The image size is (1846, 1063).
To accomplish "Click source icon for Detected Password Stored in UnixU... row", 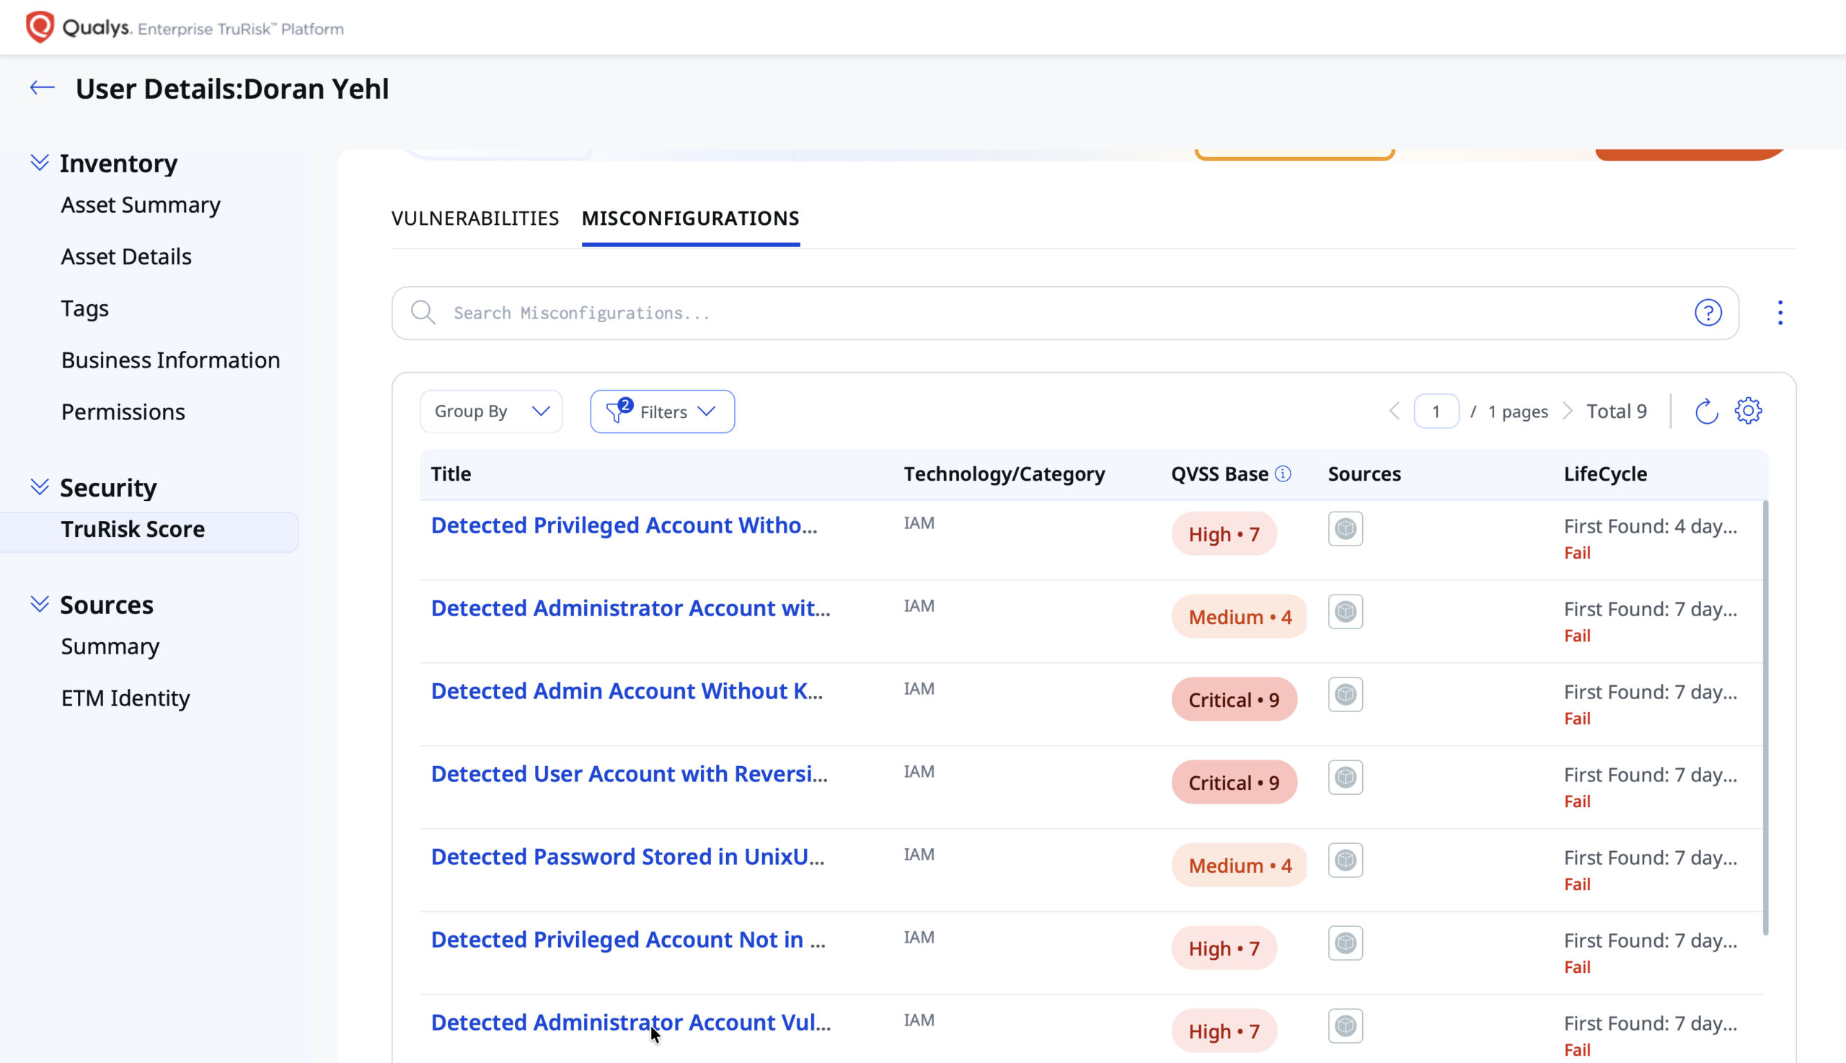I will point(1346,860).
